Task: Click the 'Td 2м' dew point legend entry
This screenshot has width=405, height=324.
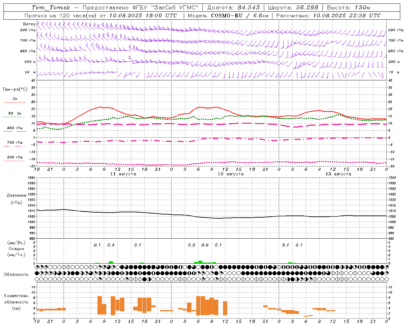Action: click(15, 113)
